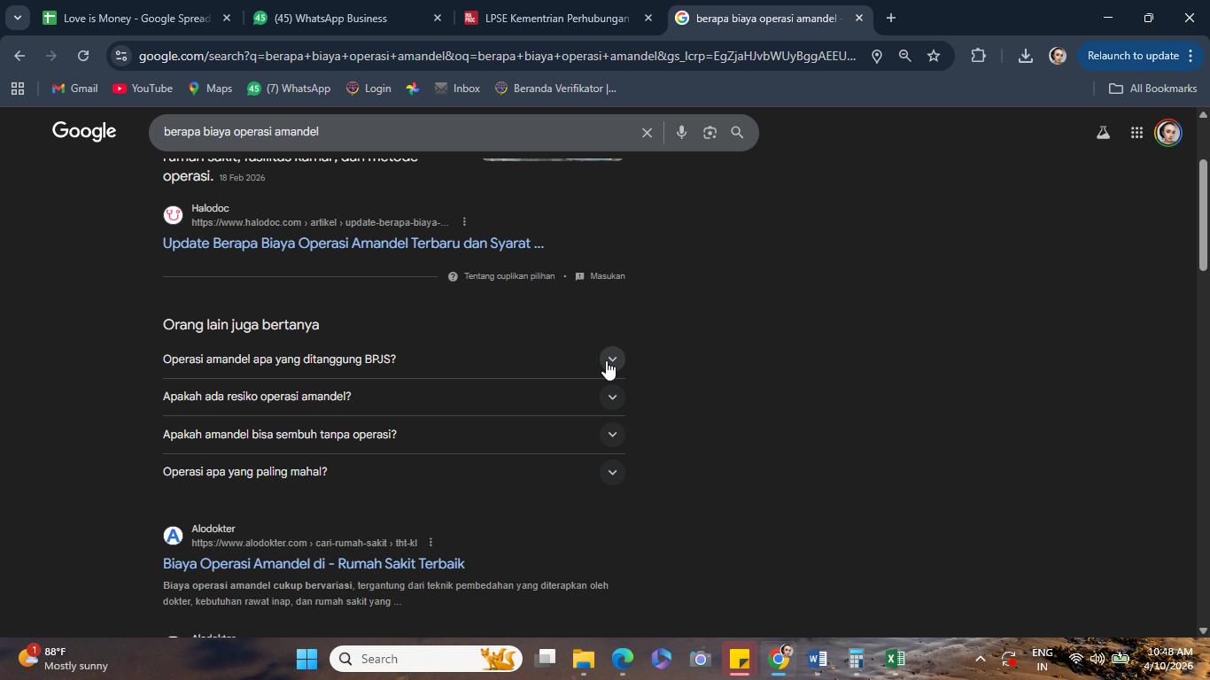The width and height of the screenshot is (1210, 680).
Task: Open the weather widget showing 88°F
Action: (x=64, y=659)
